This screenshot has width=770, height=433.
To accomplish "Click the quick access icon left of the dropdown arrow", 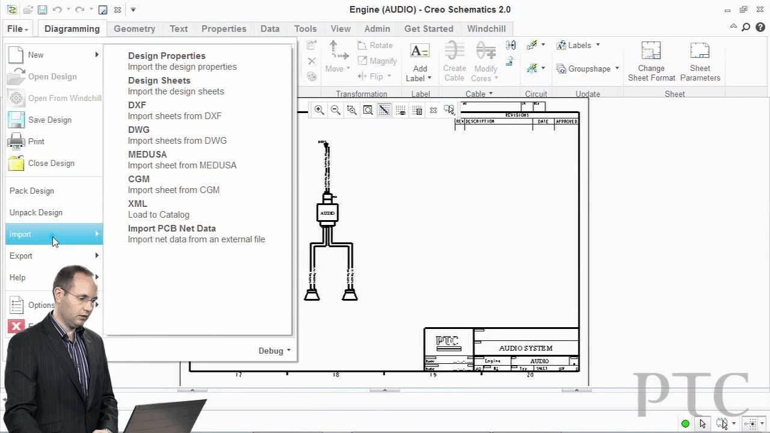I will tap(117, 10).
